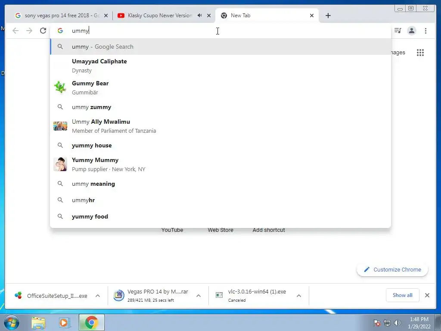This screenshot has height=331, width=441.
Task: Open the Chrome profile avatar
Action: click(411, 31)
